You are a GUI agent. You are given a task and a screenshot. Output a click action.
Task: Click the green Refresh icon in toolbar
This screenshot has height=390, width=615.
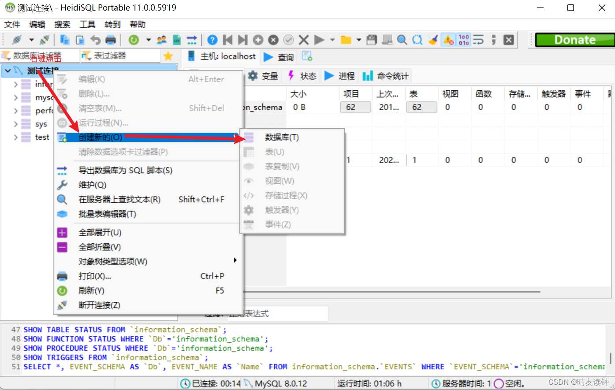(x=133, y=40)
